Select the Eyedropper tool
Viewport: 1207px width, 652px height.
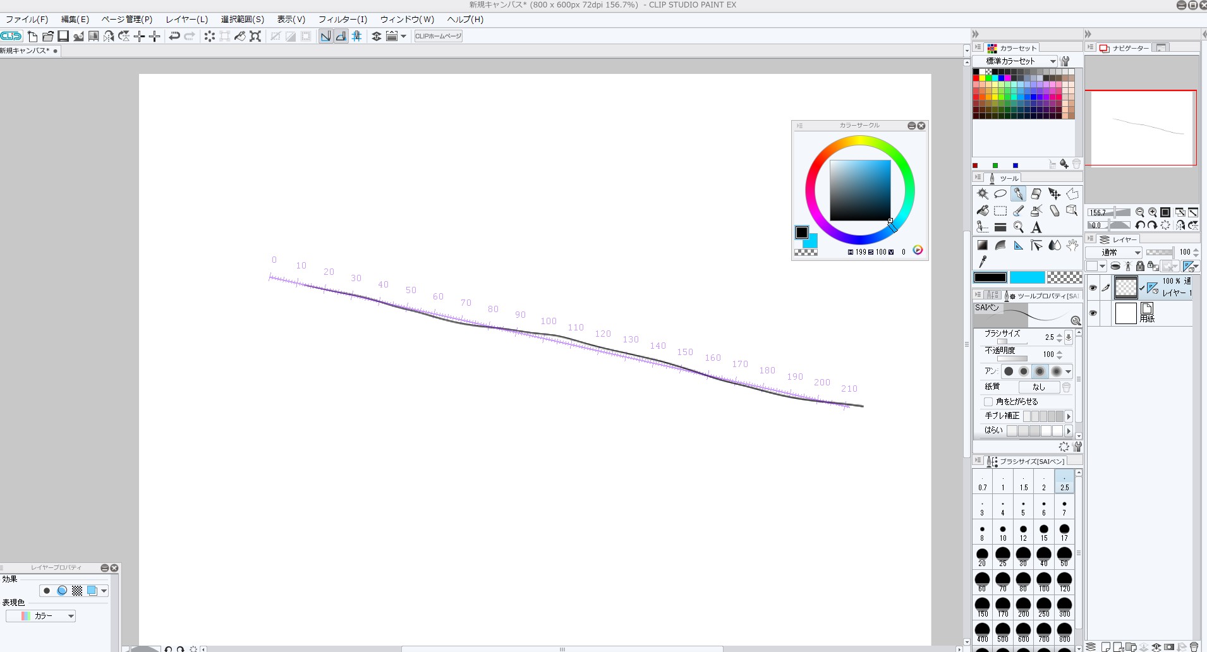983,262
